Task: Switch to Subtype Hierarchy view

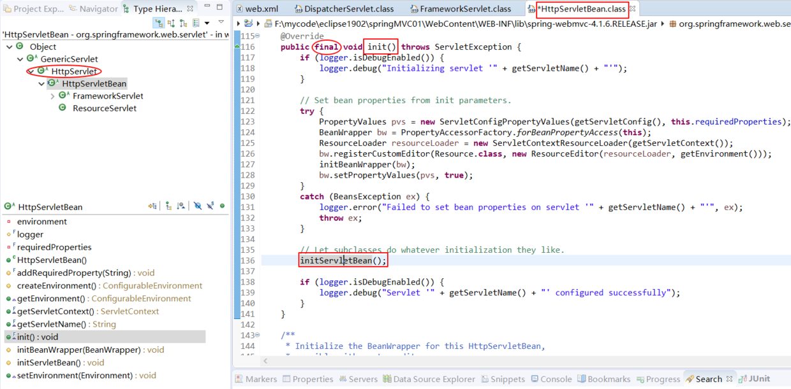Action: point(182,22)
